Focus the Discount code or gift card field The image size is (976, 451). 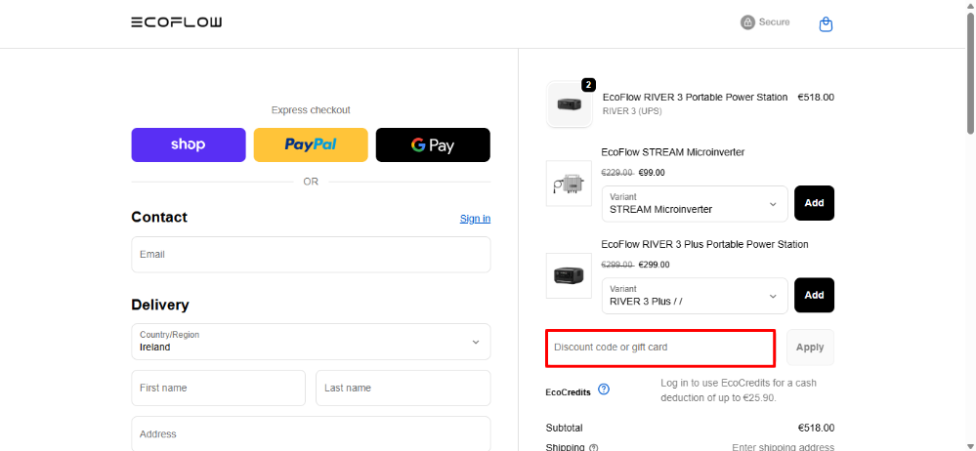(660, 348)
